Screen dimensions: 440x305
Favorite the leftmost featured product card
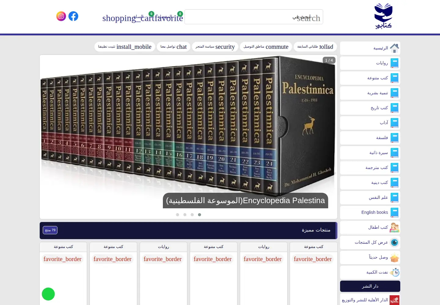63,259
